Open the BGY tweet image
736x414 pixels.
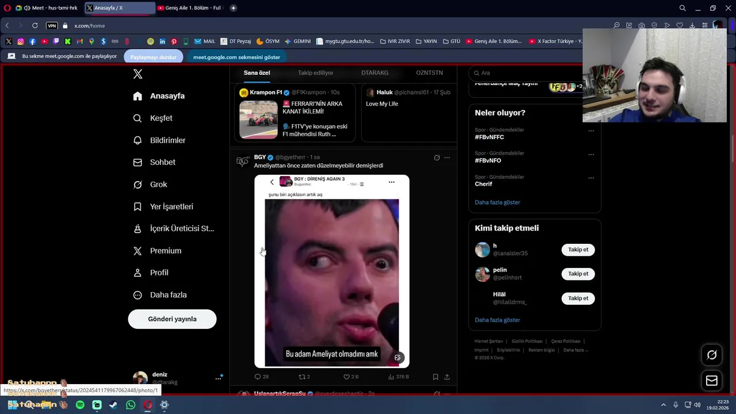(x=332, y=271)
